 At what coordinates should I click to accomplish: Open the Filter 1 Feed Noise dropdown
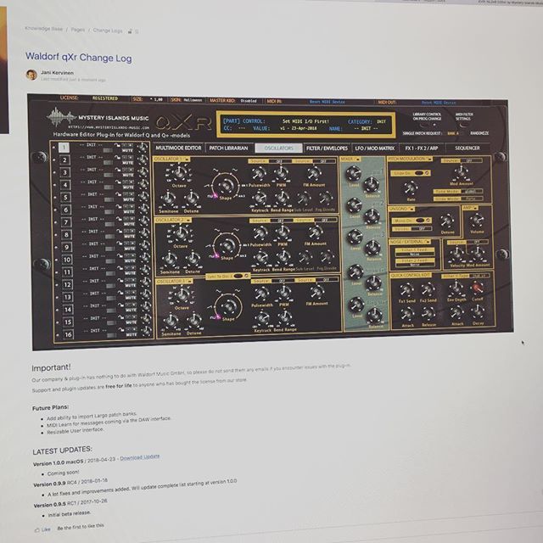[414, 255]
